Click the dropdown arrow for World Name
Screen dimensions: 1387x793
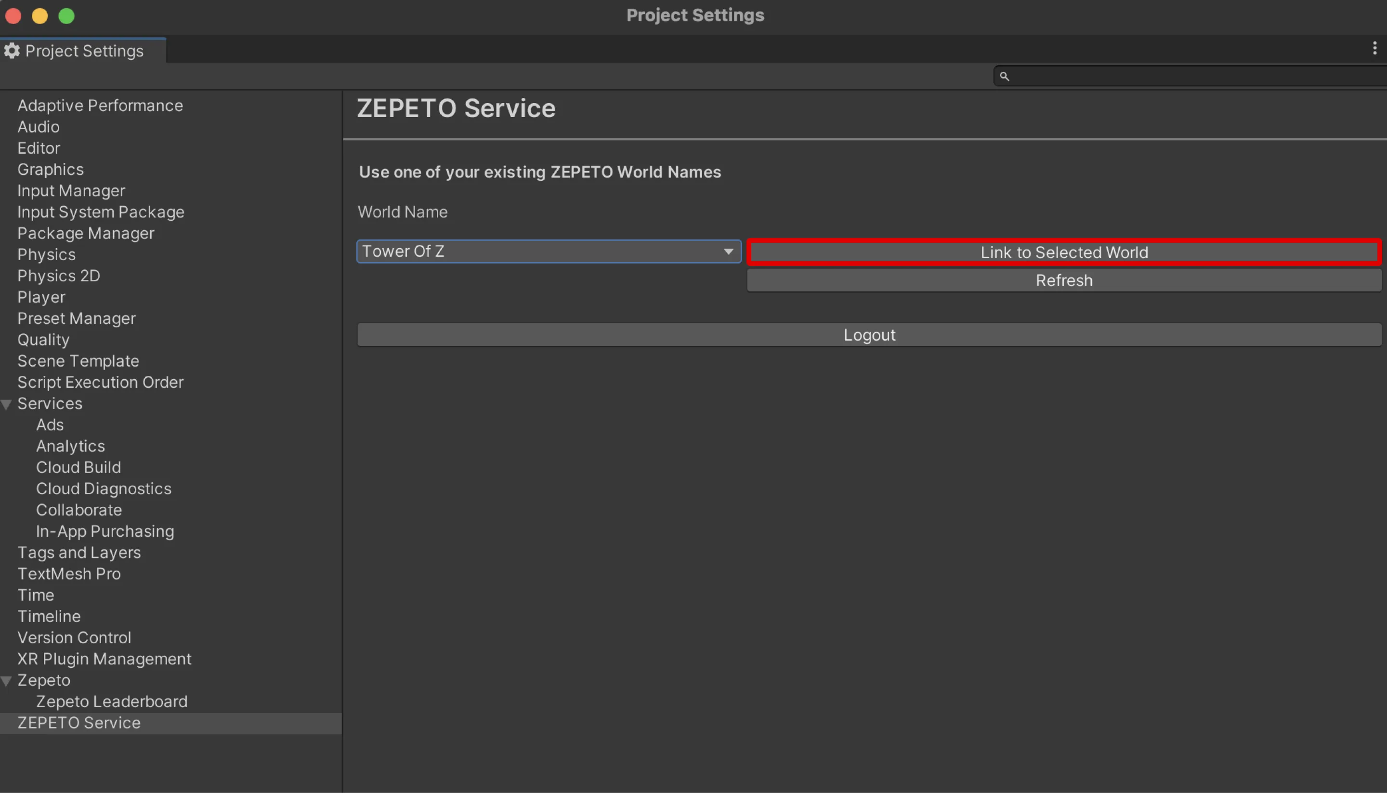point(729,251)
